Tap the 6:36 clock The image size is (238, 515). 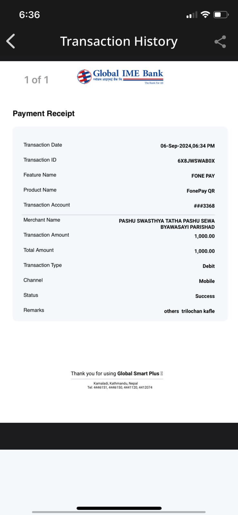click(x=29, y=14)
